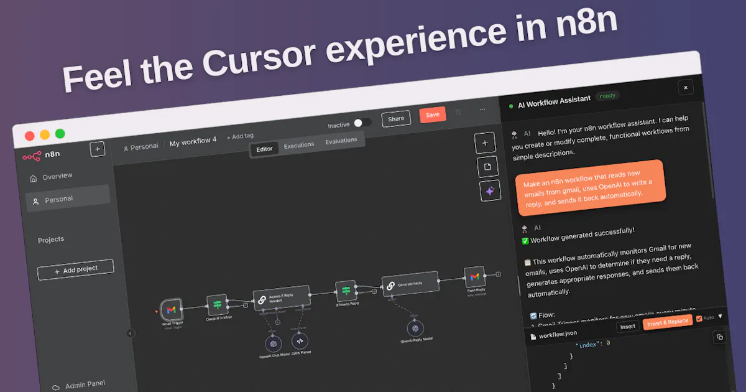
Task: Toggle the Inactive workflow switch
Action: click(x=362, y=123)
